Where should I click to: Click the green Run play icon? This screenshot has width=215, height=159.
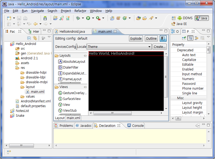click(88, 18)
